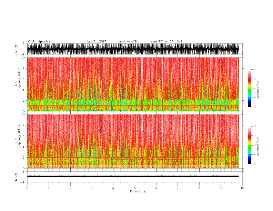Click the "ch.1(V)" waveform axis label

17,49
